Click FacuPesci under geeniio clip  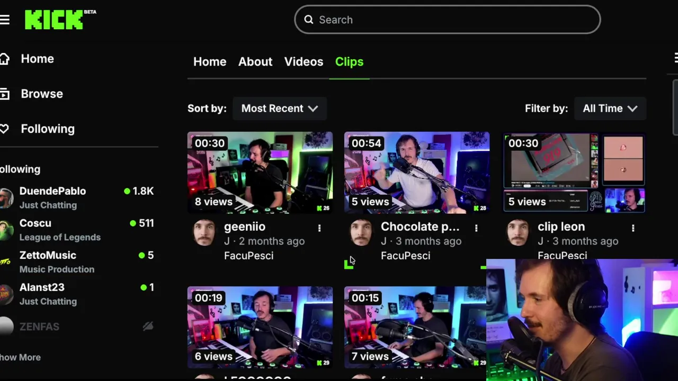point(248,256)
